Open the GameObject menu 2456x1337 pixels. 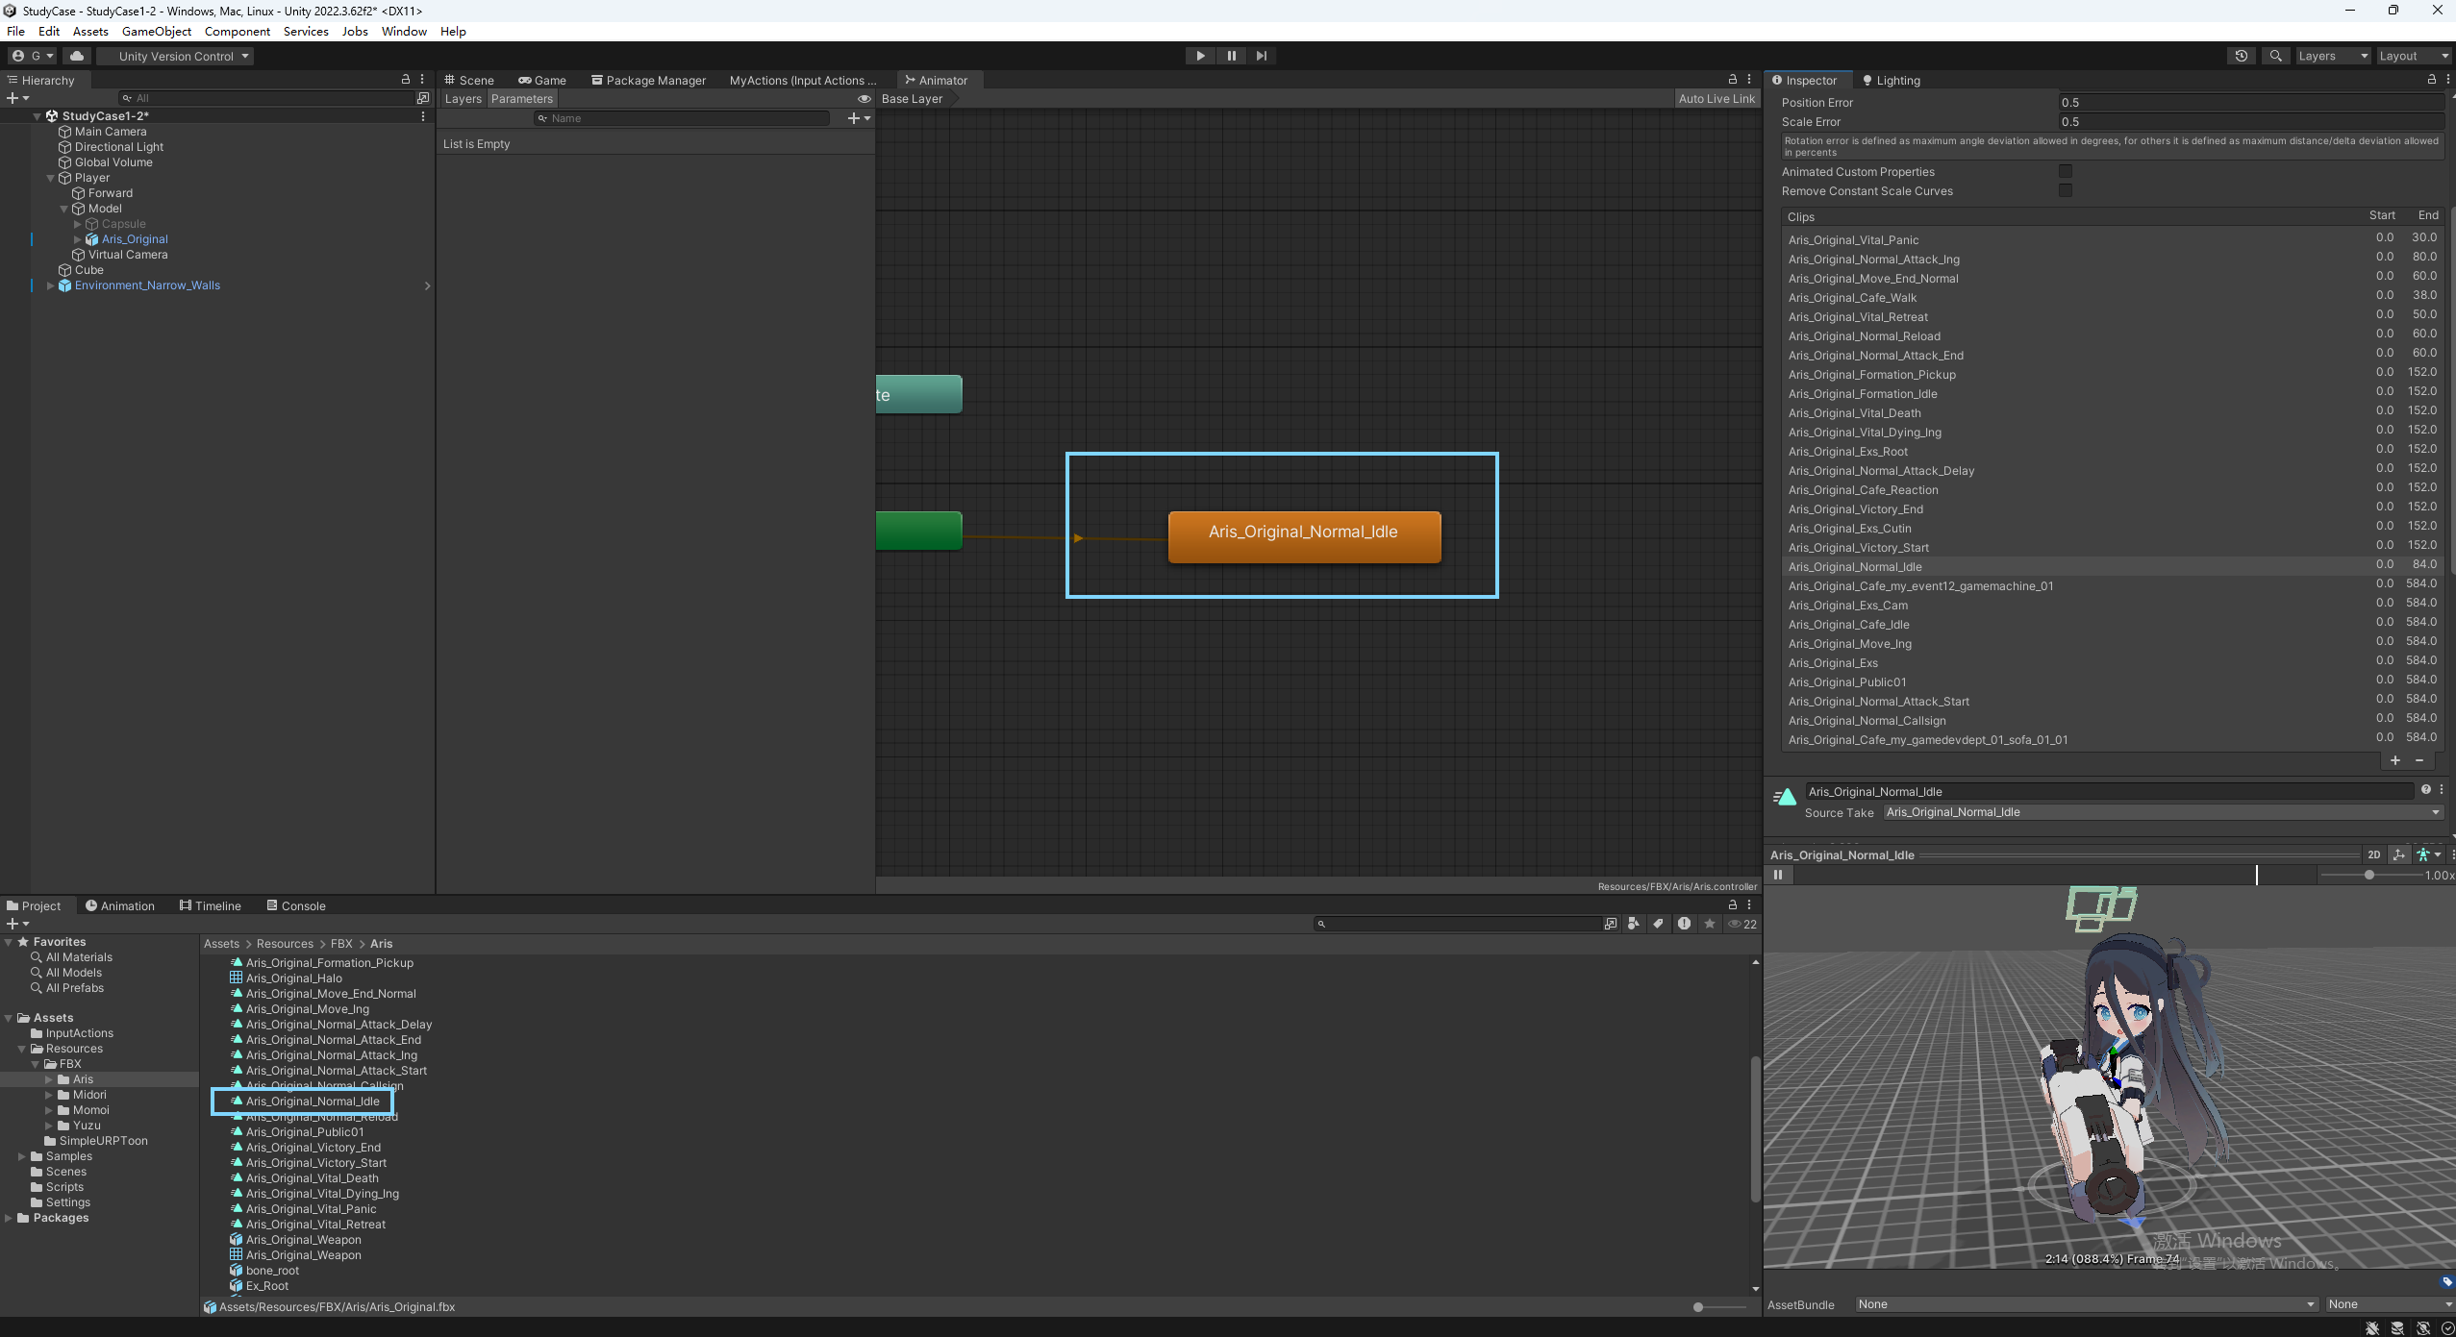tap(156, 31)
